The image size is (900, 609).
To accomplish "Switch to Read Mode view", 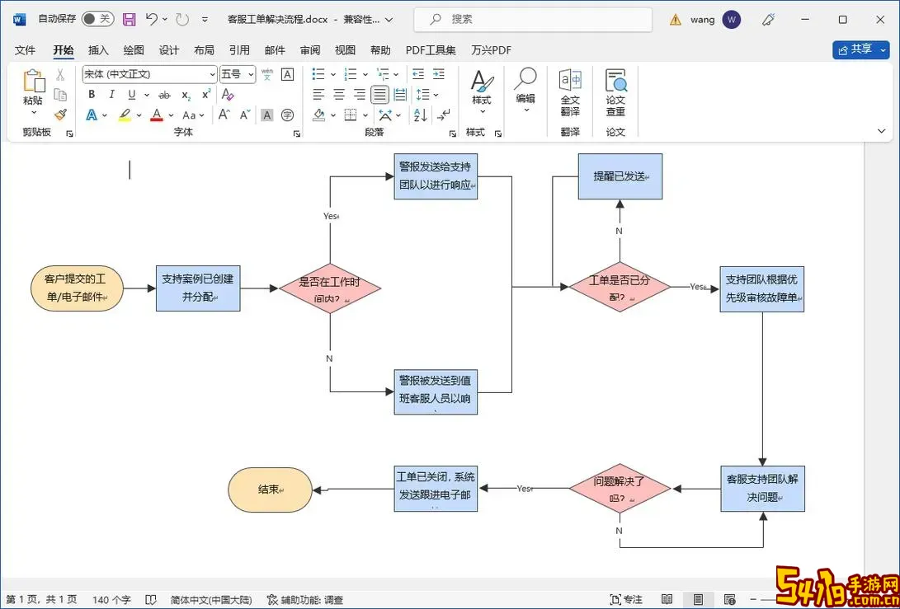I will coord(667,600).
